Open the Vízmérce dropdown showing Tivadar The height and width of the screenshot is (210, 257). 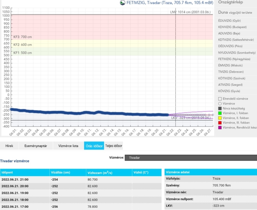coord(191,158)
